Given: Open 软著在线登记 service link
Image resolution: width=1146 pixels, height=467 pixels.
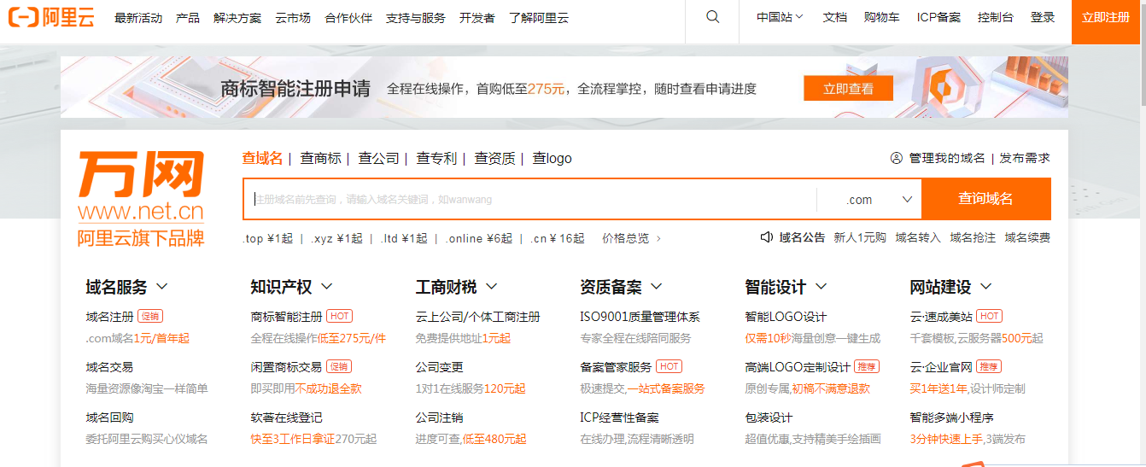Looking at the screenshot, I should [286, 417].
